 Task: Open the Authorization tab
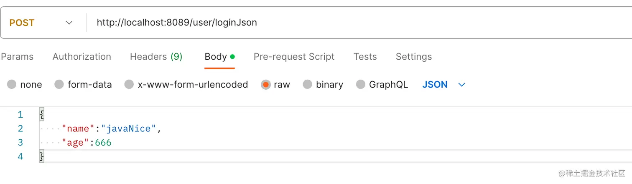(x=82, y=57)
